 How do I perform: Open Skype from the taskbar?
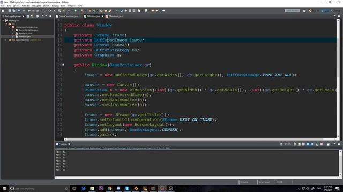tap(127, 188)
